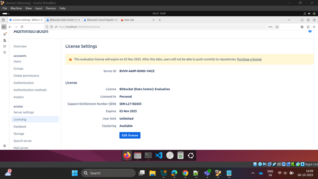Click the blue info icon top right
This screenshot has width=318, height=179.
click(310, 31)
